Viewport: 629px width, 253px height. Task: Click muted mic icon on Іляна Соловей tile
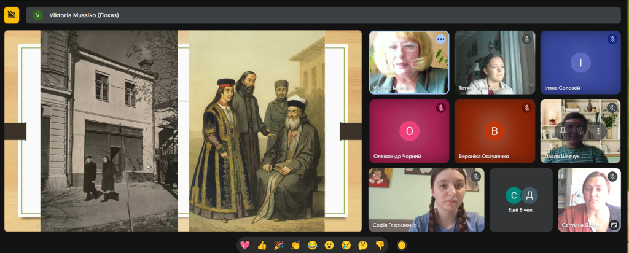coord(612,39)
